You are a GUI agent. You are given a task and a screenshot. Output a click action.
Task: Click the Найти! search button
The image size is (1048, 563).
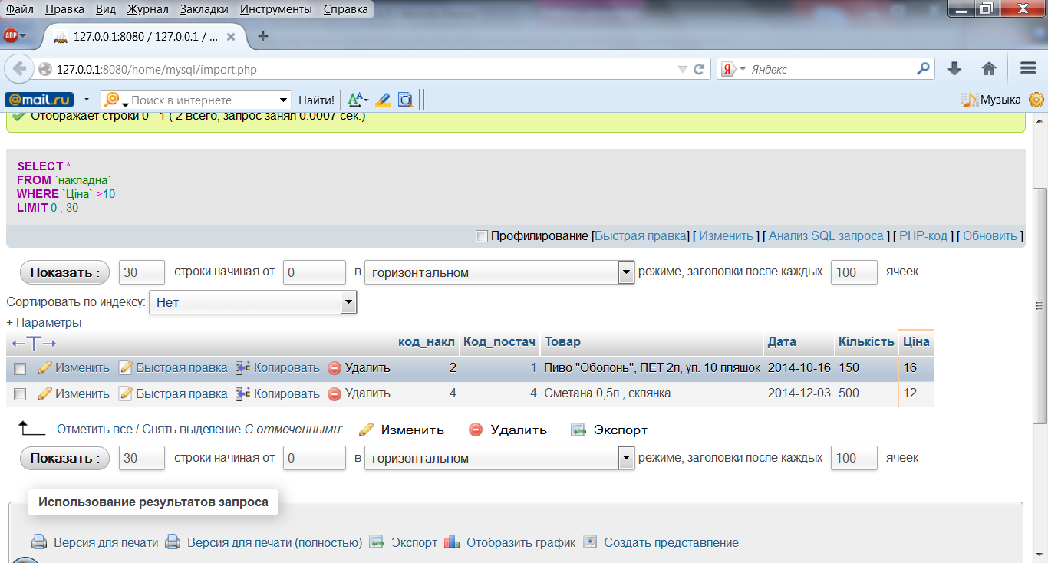click(x=316, y=100)
